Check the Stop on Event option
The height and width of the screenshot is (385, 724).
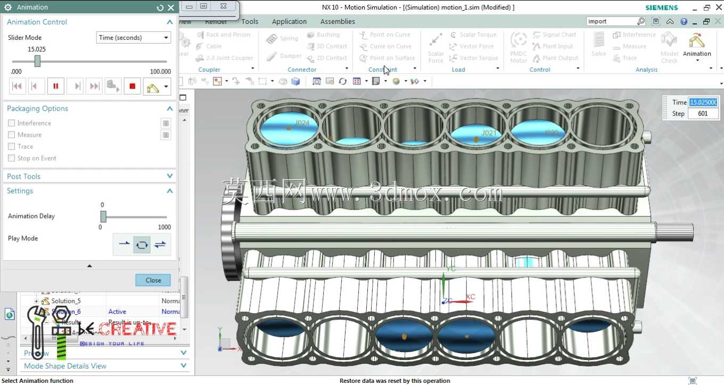(11, 158)
